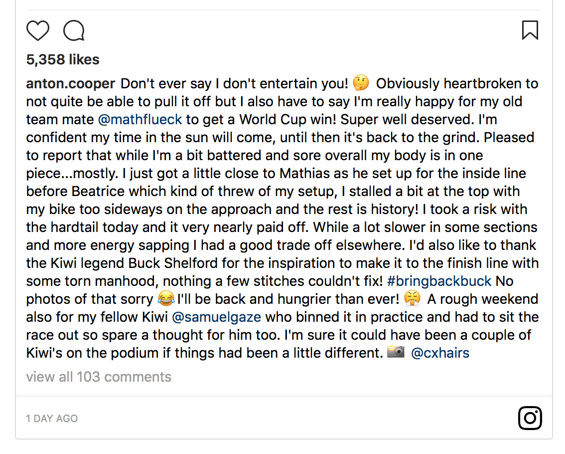565x454 pixels.
Task: Click the laughing tears emoji in caption
Action: (164, 299)
